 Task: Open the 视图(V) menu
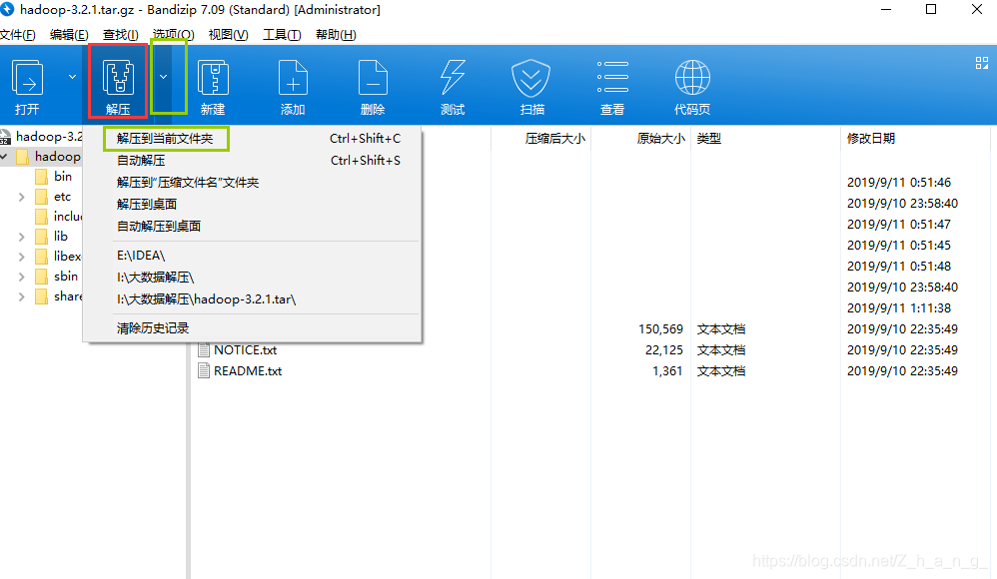(228, 35)
